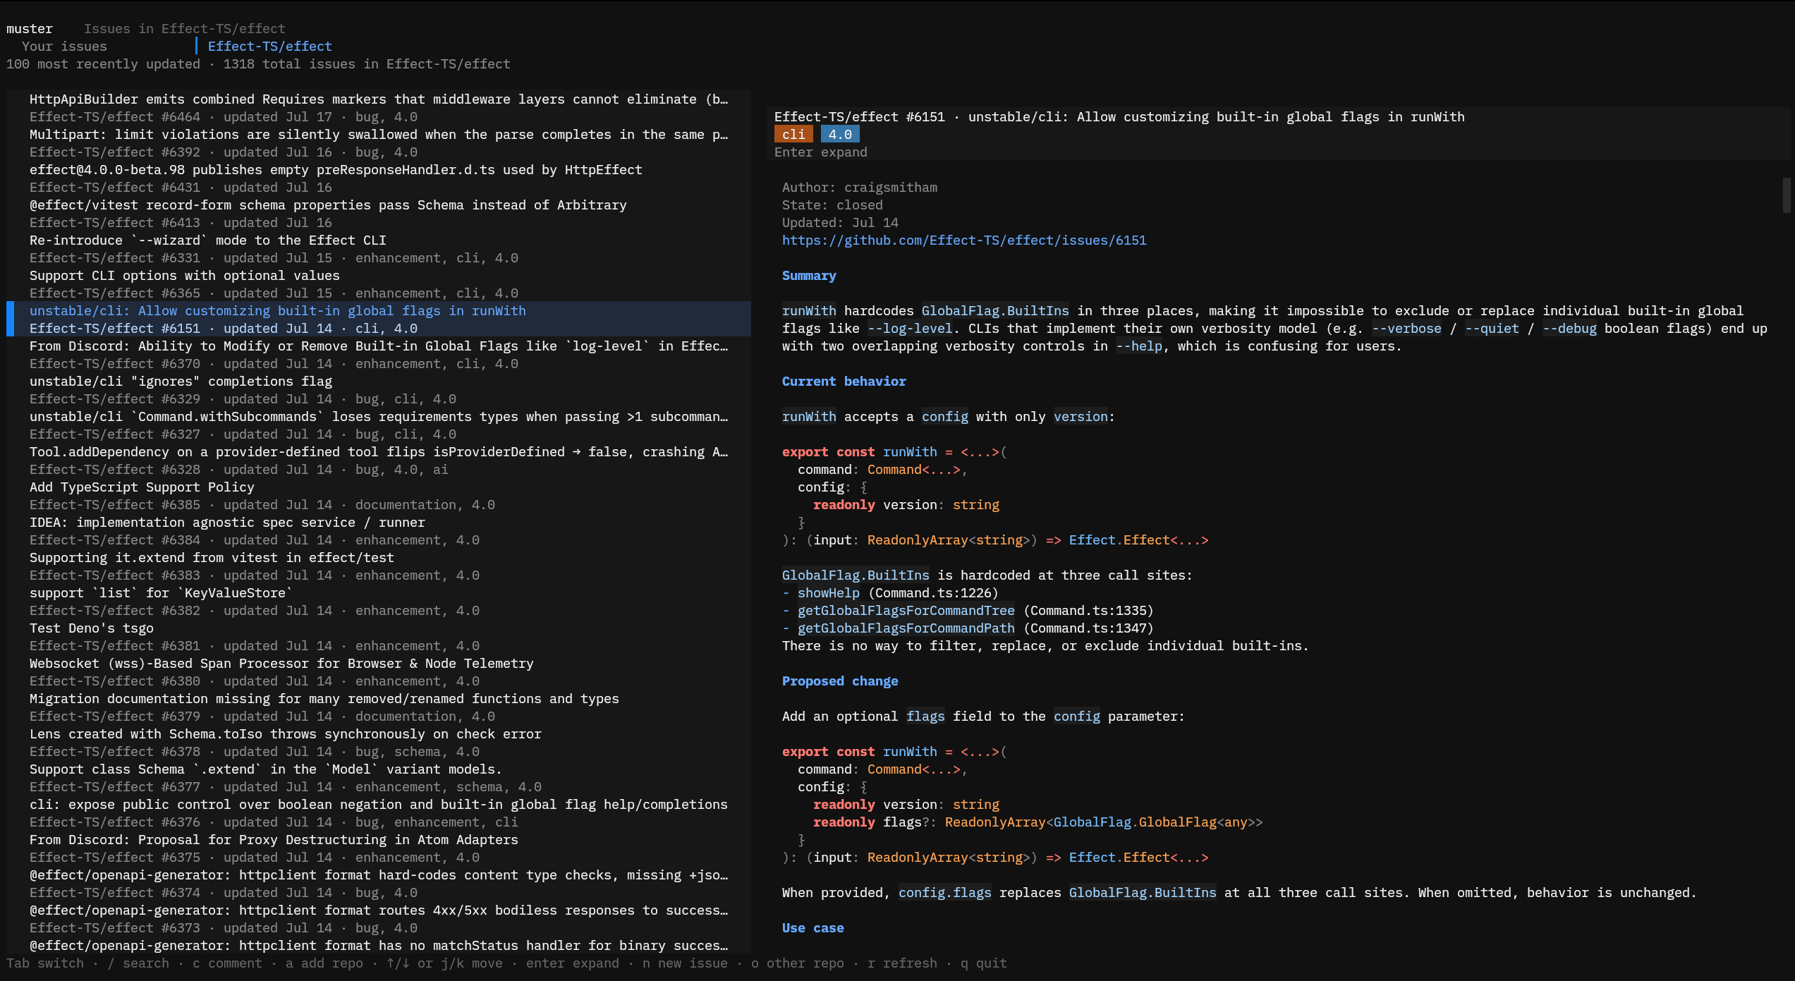Screen dimensions: 1795x981
Task: Select empty preResponseHandler.d.ts issue
Action: 379,178
